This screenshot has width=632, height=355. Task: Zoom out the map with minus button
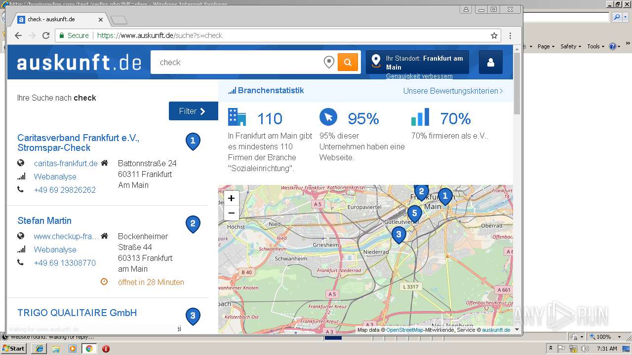click(x=231, y=213)
